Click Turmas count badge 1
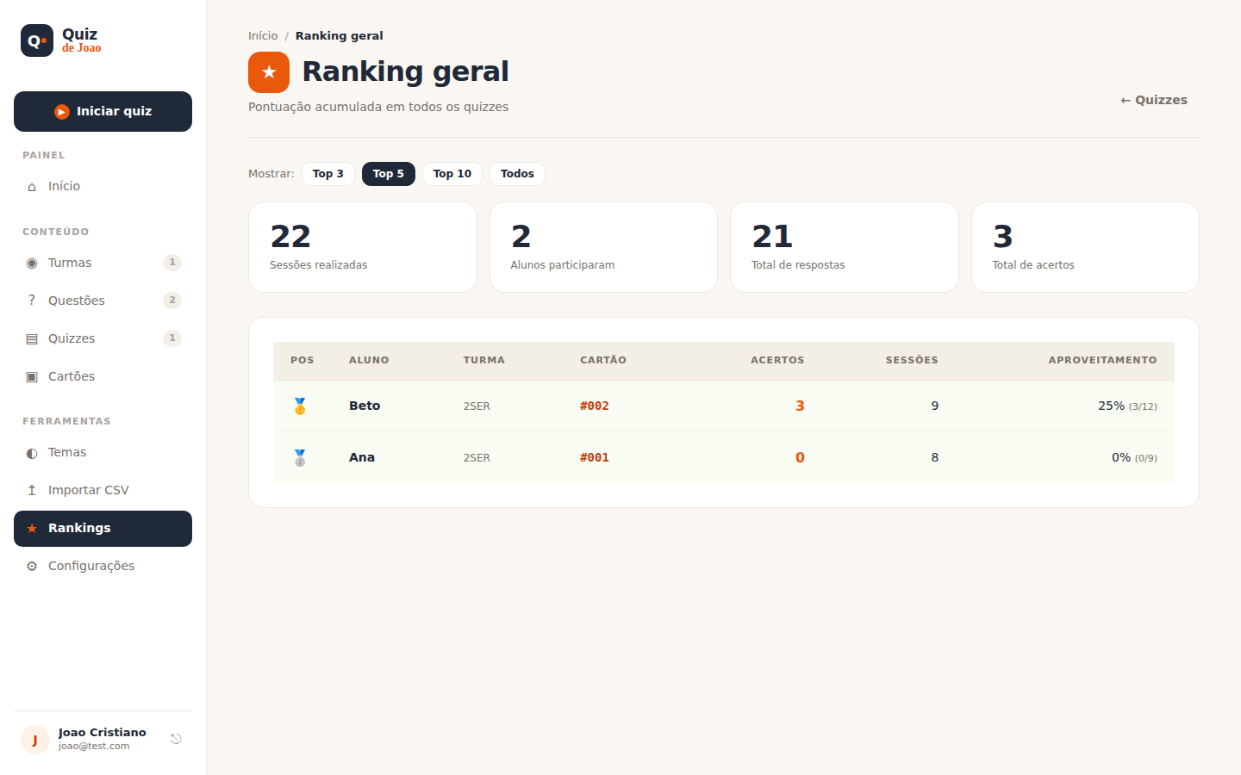 [172, 263]
